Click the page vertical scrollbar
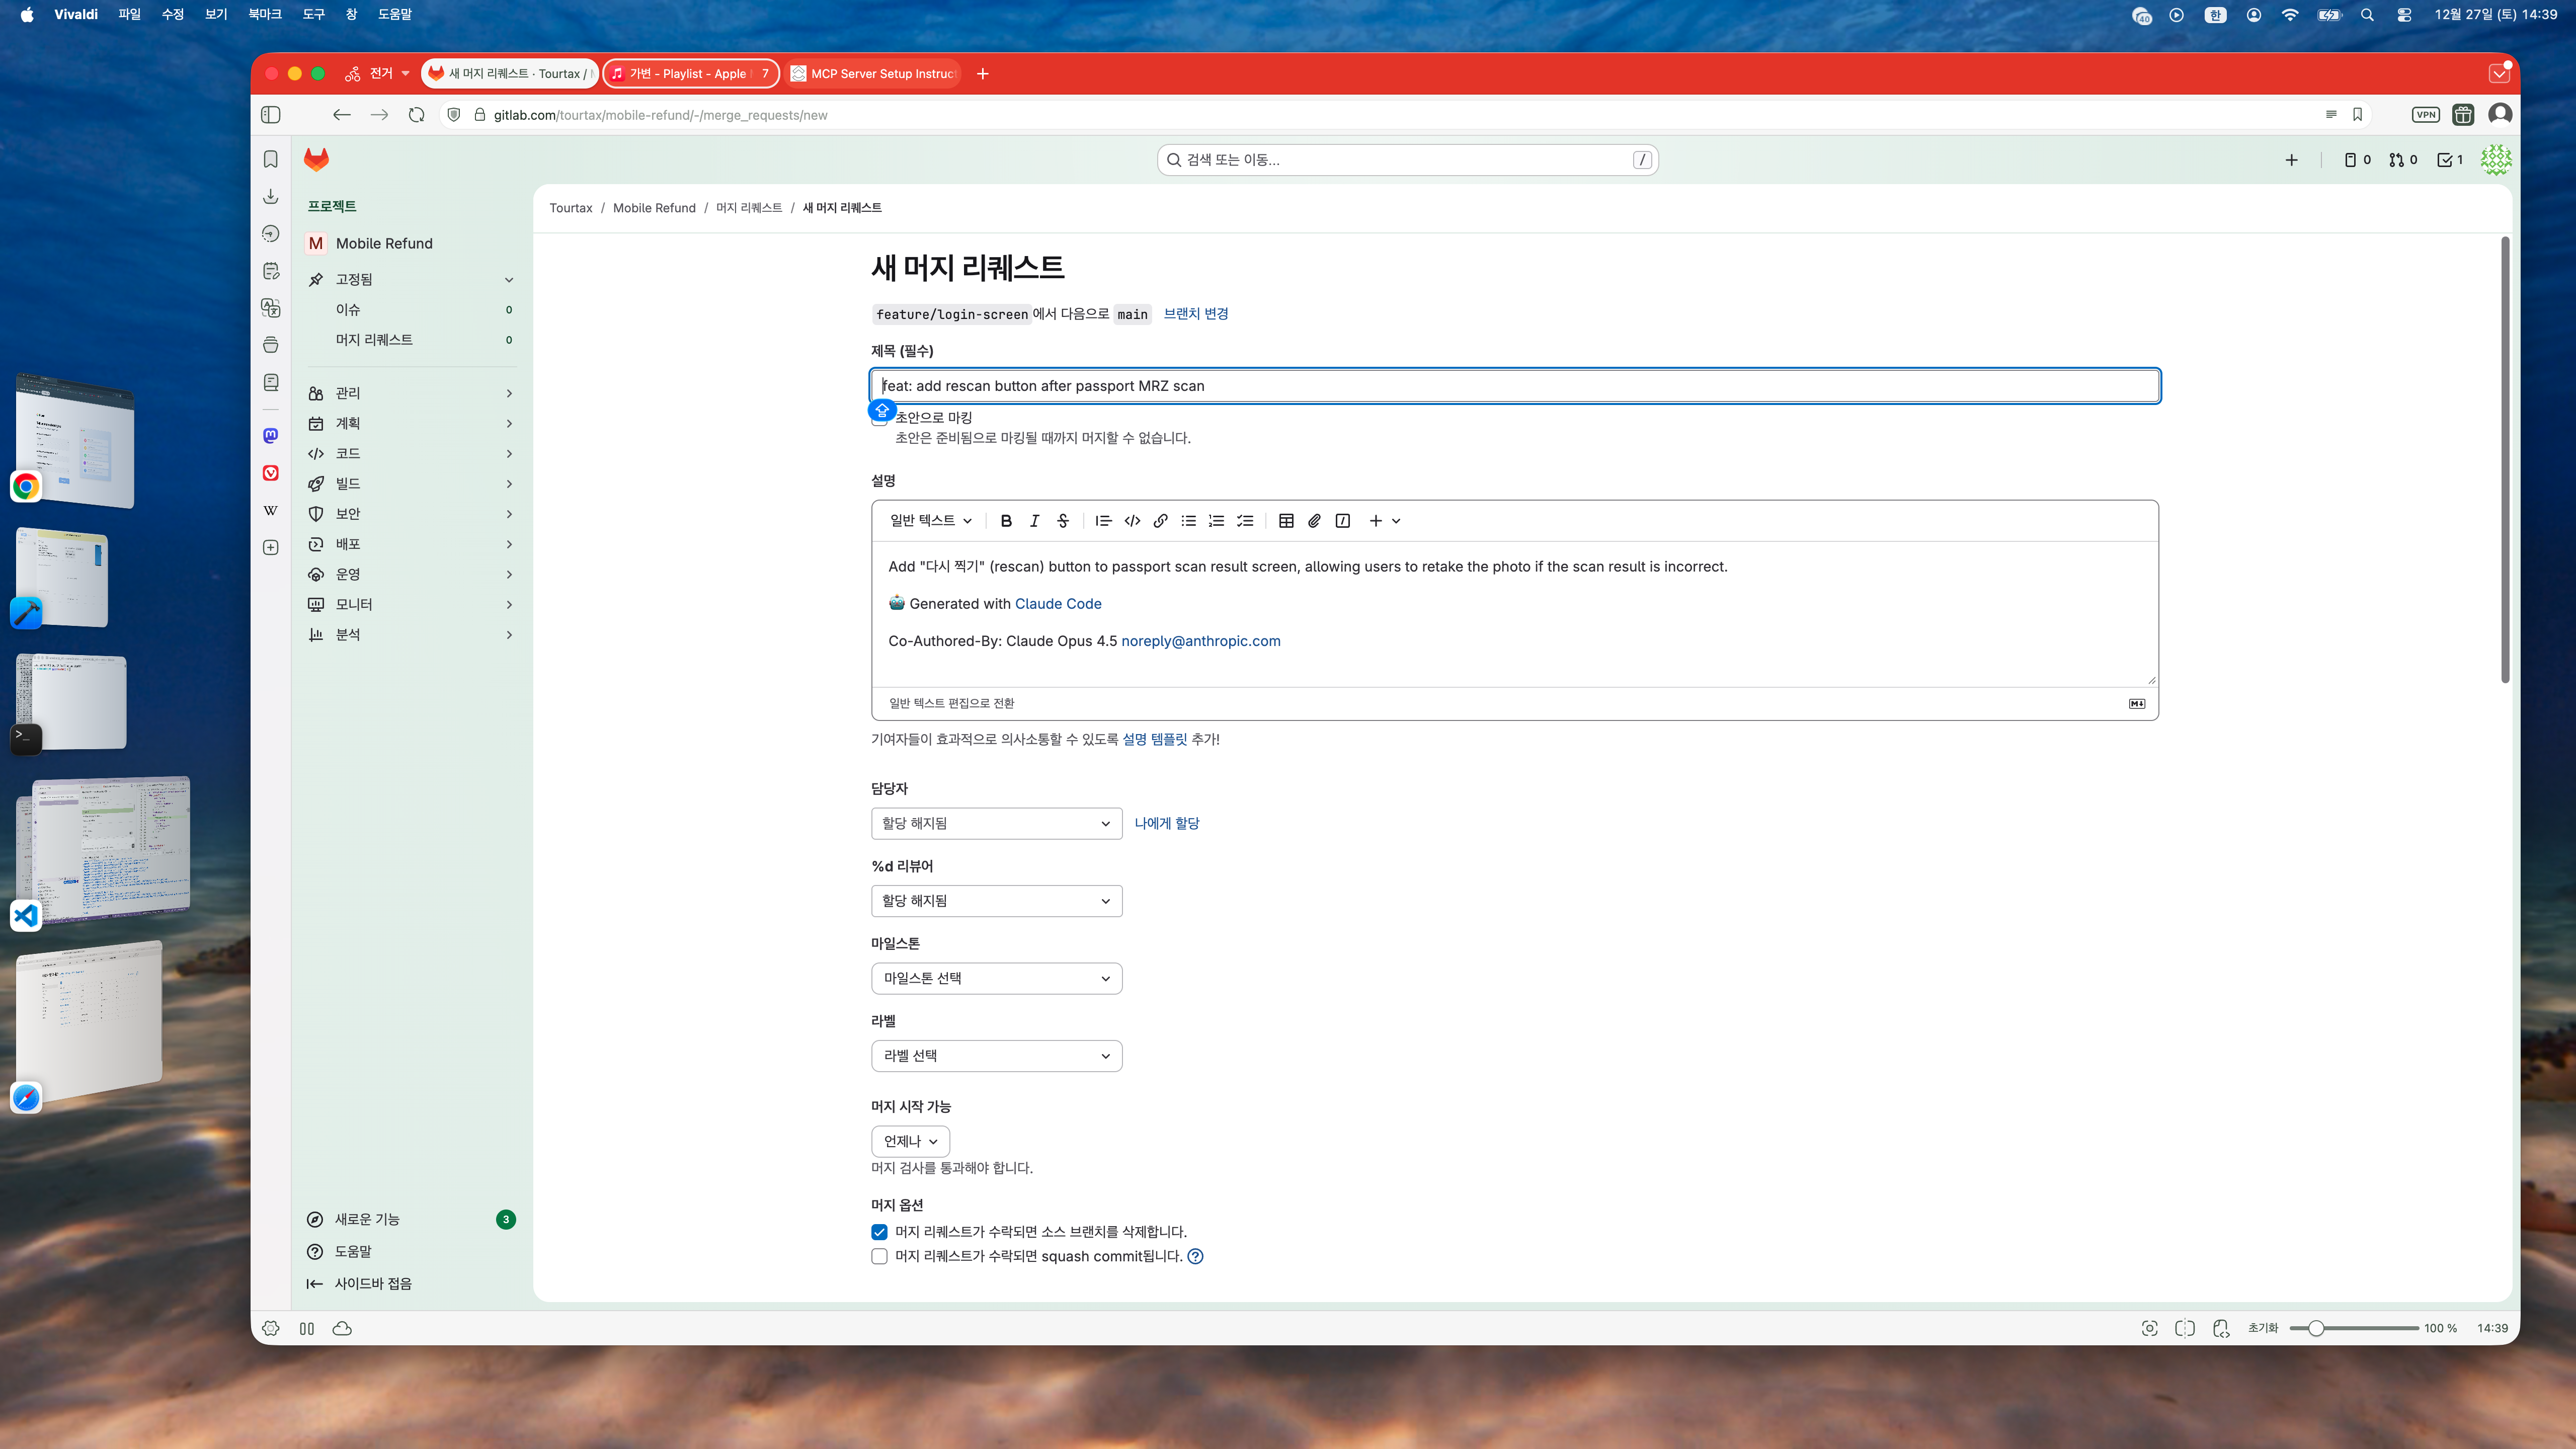 click(2505, 461)
